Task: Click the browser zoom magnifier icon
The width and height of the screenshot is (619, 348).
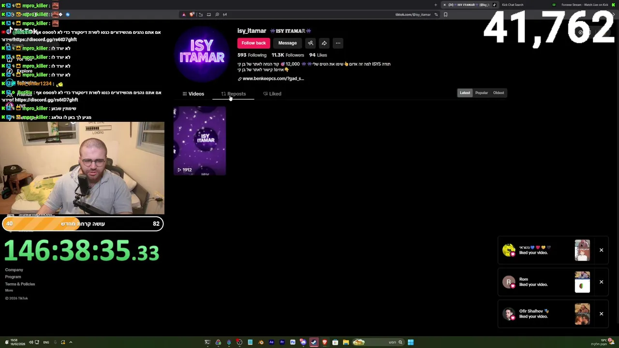Action: (217, 14)
